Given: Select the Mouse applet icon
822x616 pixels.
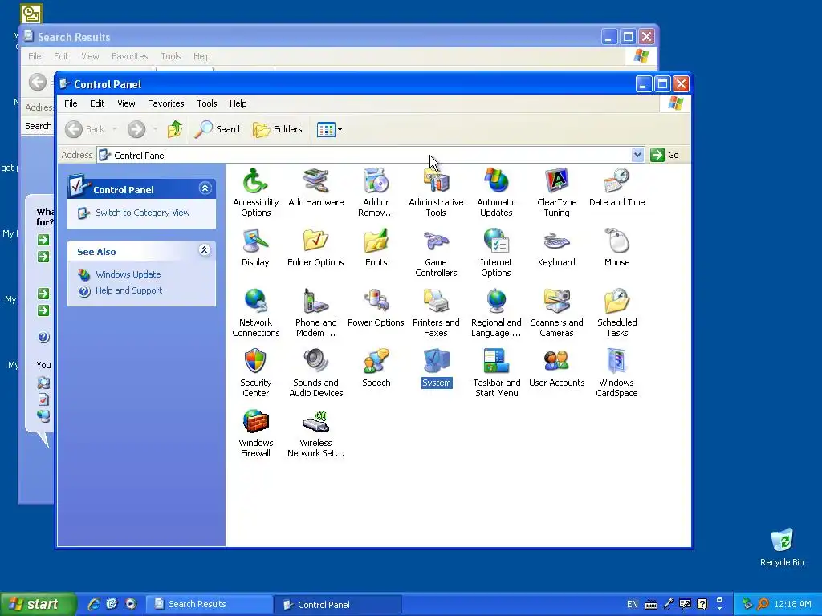Looking at the screenshot, I should tap(616, 241).
